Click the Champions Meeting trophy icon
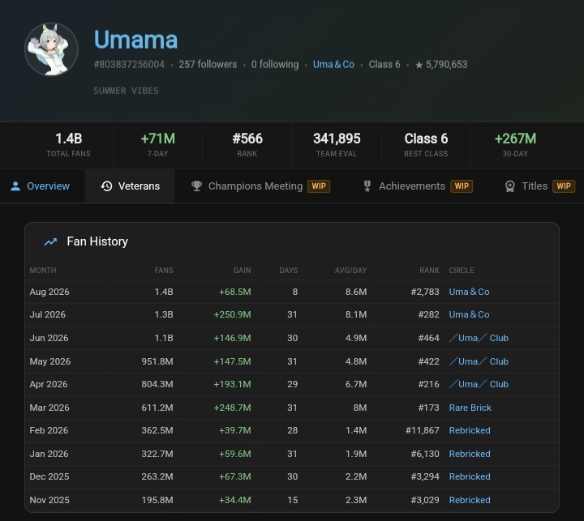 click(x=196, y=186)
